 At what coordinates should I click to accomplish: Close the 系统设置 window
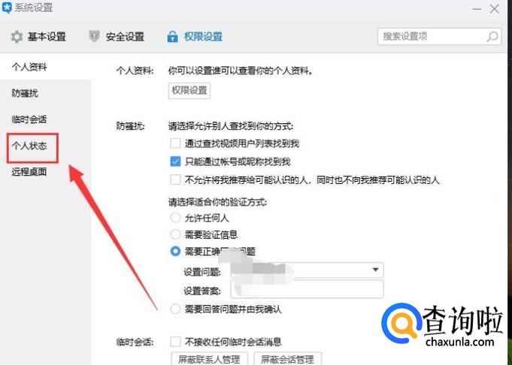(x=495, y=9)
